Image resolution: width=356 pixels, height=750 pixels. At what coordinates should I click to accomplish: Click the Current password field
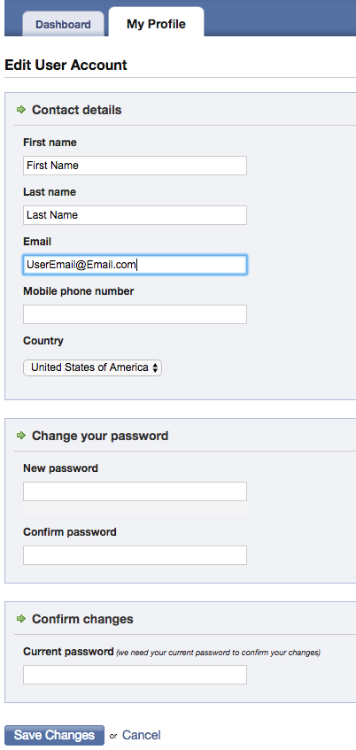pyautogui.click(x=135, y=675)
